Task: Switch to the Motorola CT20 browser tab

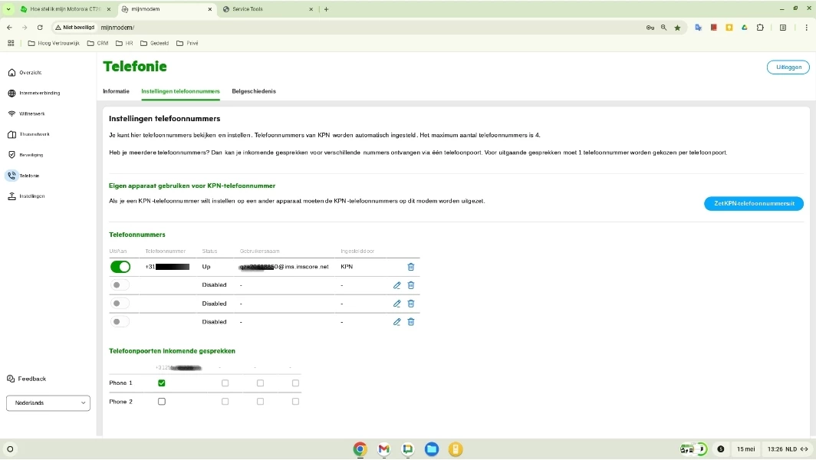Action: pos(64,9)
